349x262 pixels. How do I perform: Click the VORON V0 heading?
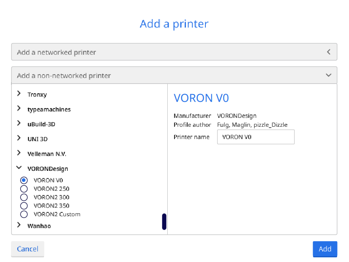(201, 98)
